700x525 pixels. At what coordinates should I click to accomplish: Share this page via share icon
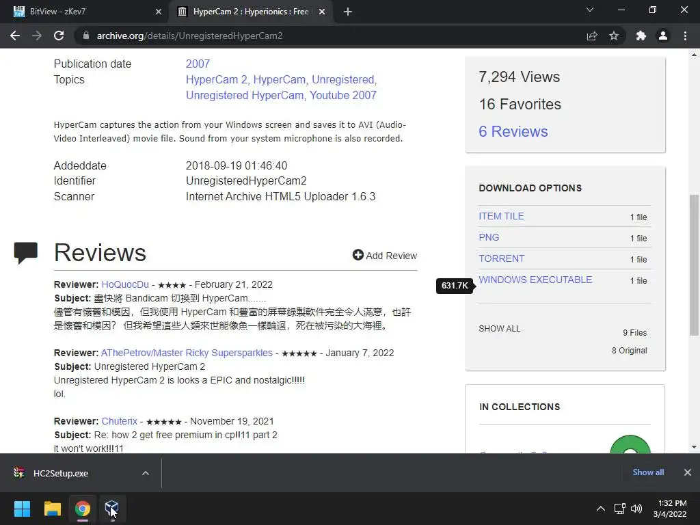(592, 36)
